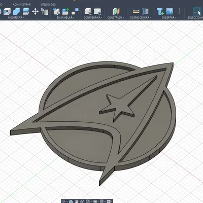Screen dimensions: 203x203
Task: Open the Configuration table icon
Action: click(97, 12)
